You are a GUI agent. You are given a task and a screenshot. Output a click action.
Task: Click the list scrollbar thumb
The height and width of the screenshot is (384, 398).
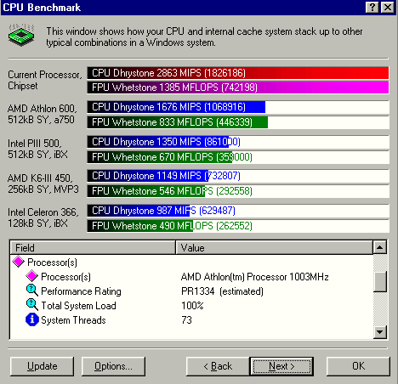click(x=380, y=282)
